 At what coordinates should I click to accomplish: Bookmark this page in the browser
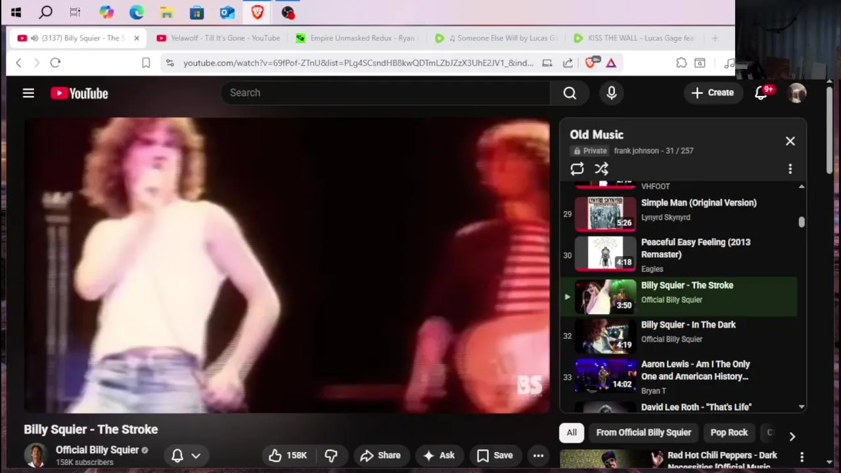pyautogui.click(x=146, y=63)
